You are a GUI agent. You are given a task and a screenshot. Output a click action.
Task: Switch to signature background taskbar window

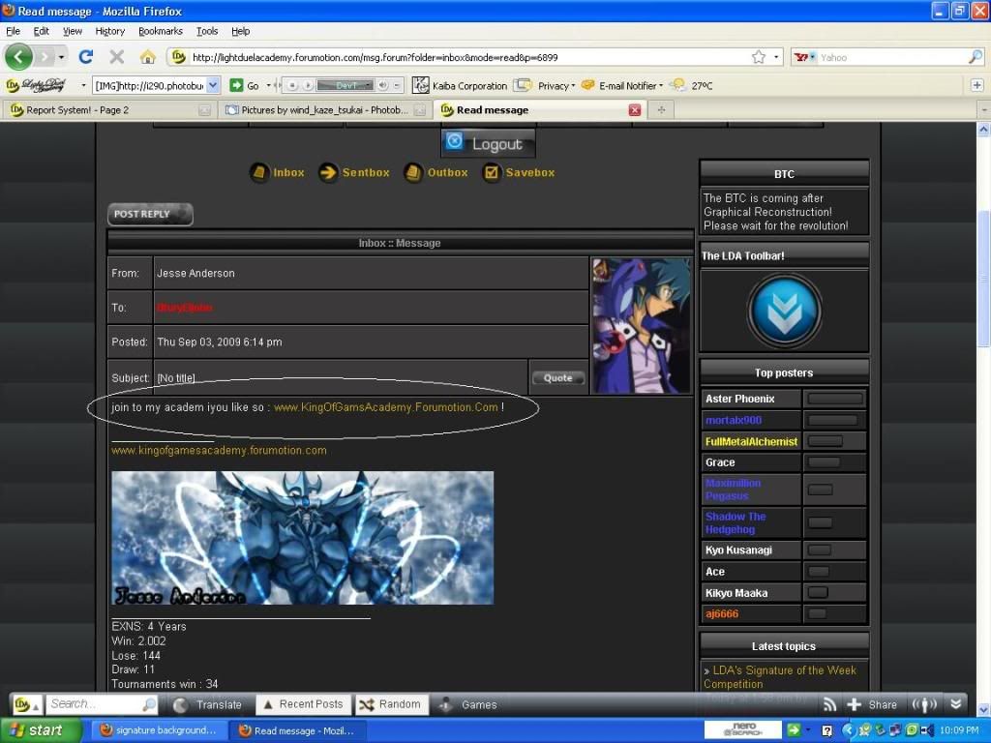pos(159,730)
